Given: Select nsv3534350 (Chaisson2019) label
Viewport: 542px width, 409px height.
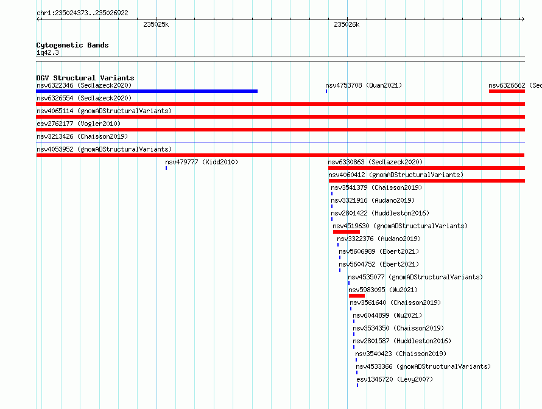Looking at the screenshot, I should [398, 328].
